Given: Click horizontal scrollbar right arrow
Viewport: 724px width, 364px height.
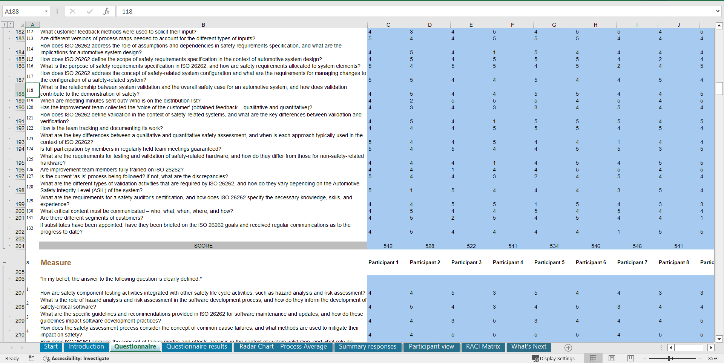Looking at the screenshot, I should 711,347.
